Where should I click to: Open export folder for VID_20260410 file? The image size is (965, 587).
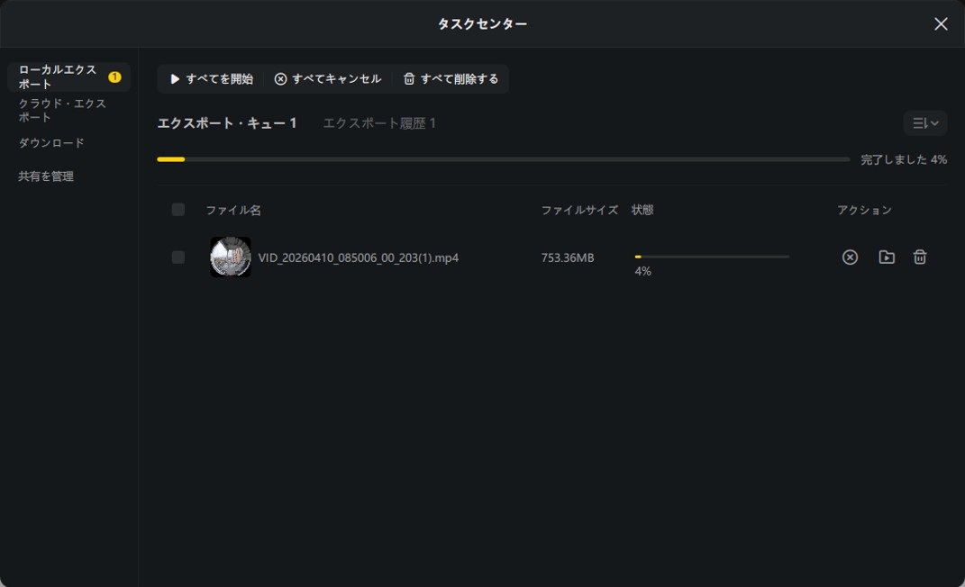(x=887, y=257)
